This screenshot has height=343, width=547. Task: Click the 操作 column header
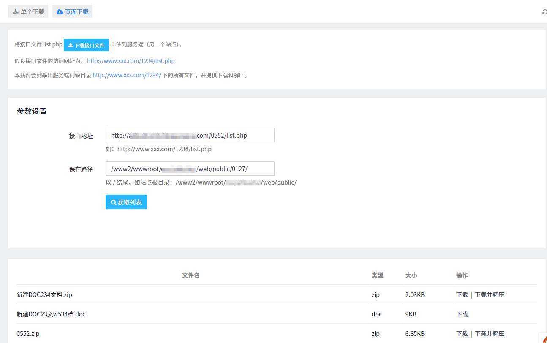pyautogui.click(x=462, y=275)
